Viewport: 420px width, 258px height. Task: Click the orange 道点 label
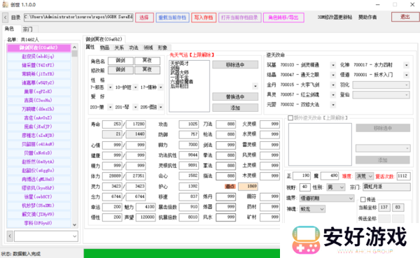click(x=230, y=186)
